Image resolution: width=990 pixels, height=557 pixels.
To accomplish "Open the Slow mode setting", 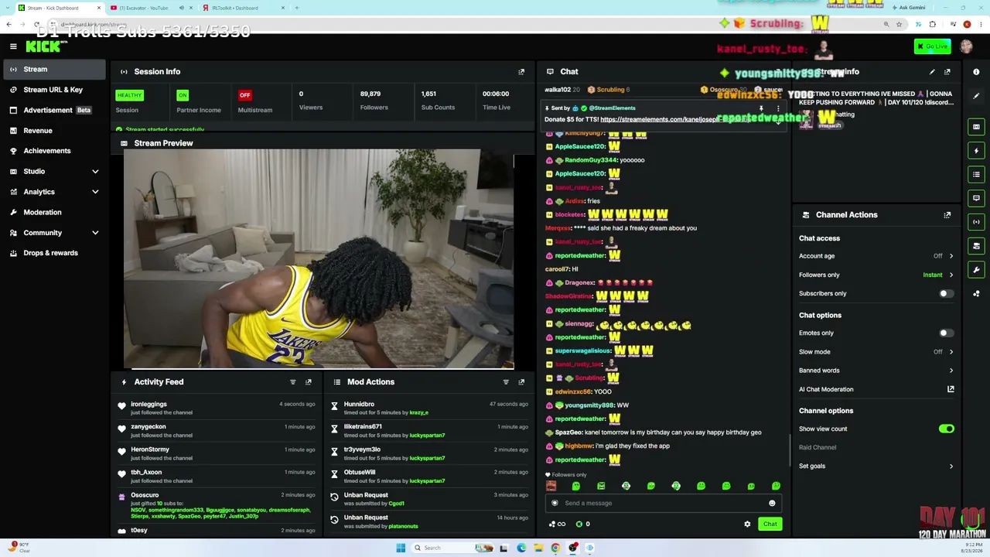I will 876,352.
